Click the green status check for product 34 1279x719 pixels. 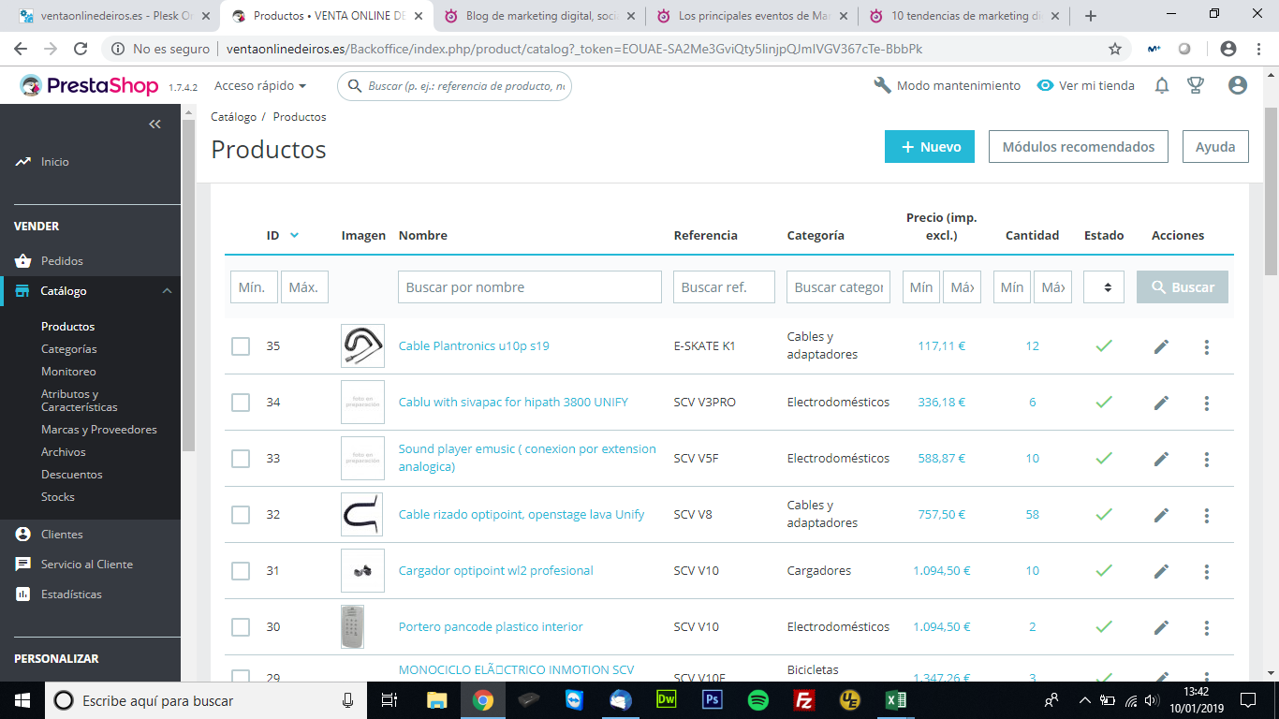[x=1104, y=403]
